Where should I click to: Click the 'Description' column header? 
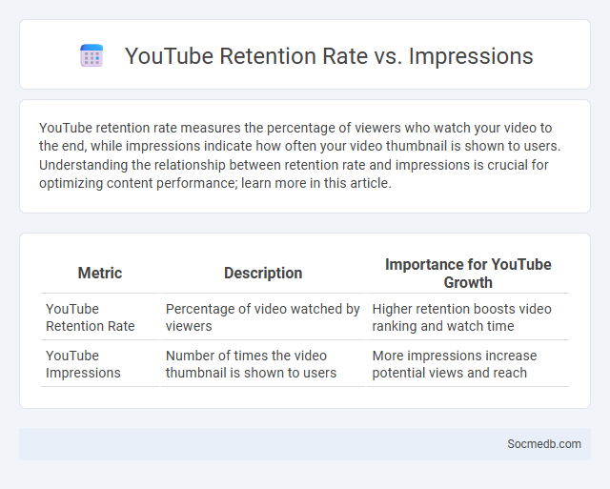point(263,273)
